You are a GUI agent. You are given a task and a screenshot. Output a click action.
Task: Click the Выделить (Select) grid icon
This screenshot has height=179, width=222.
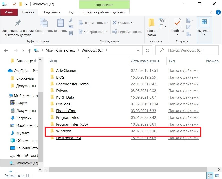click(x=204, y=22)
